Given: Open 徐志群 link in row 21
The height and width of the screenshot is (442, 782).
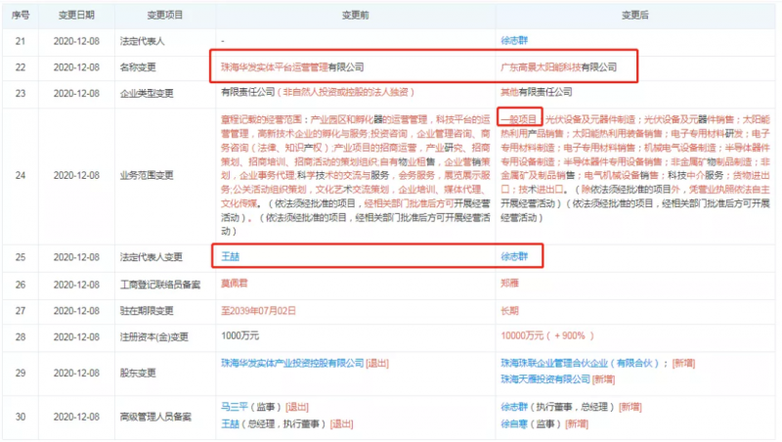Looking at the screenshot, I should pyautogui.click(x=514, y=41).
